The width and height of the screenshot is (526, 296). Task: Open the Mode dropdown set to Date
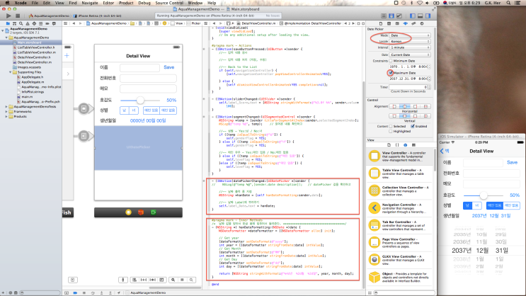[x=410, y=35]
